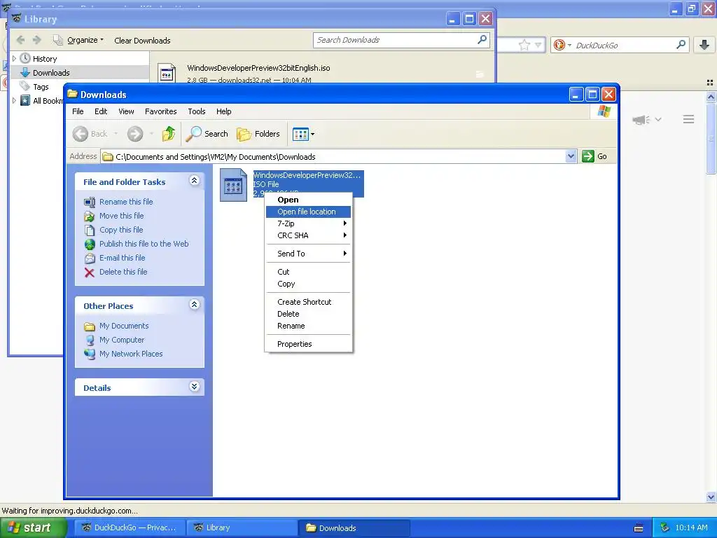Open the Edit menu
Screen dimensions: 717x538
101,111
